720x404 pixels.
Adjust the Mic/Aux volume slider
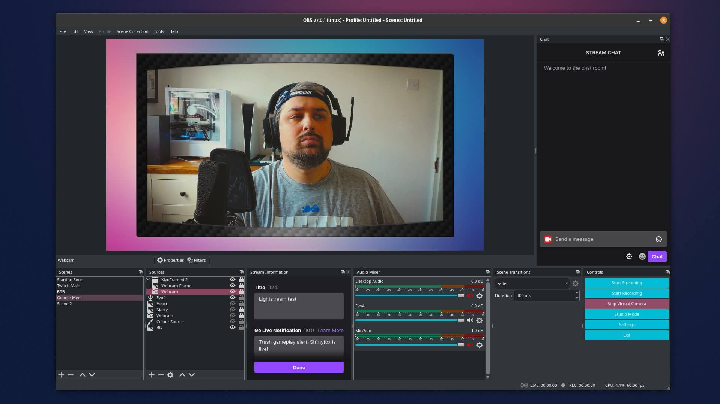coord(410,345)
